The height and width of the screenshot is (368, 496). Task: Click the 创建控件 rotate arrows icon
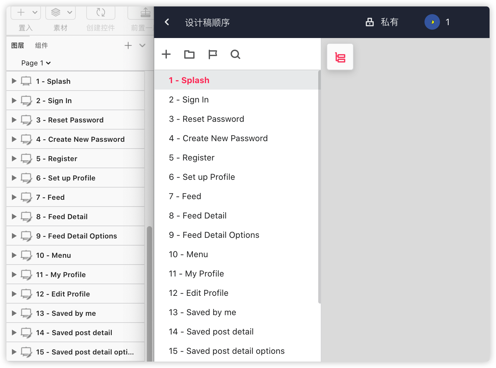tap(101, 13)
